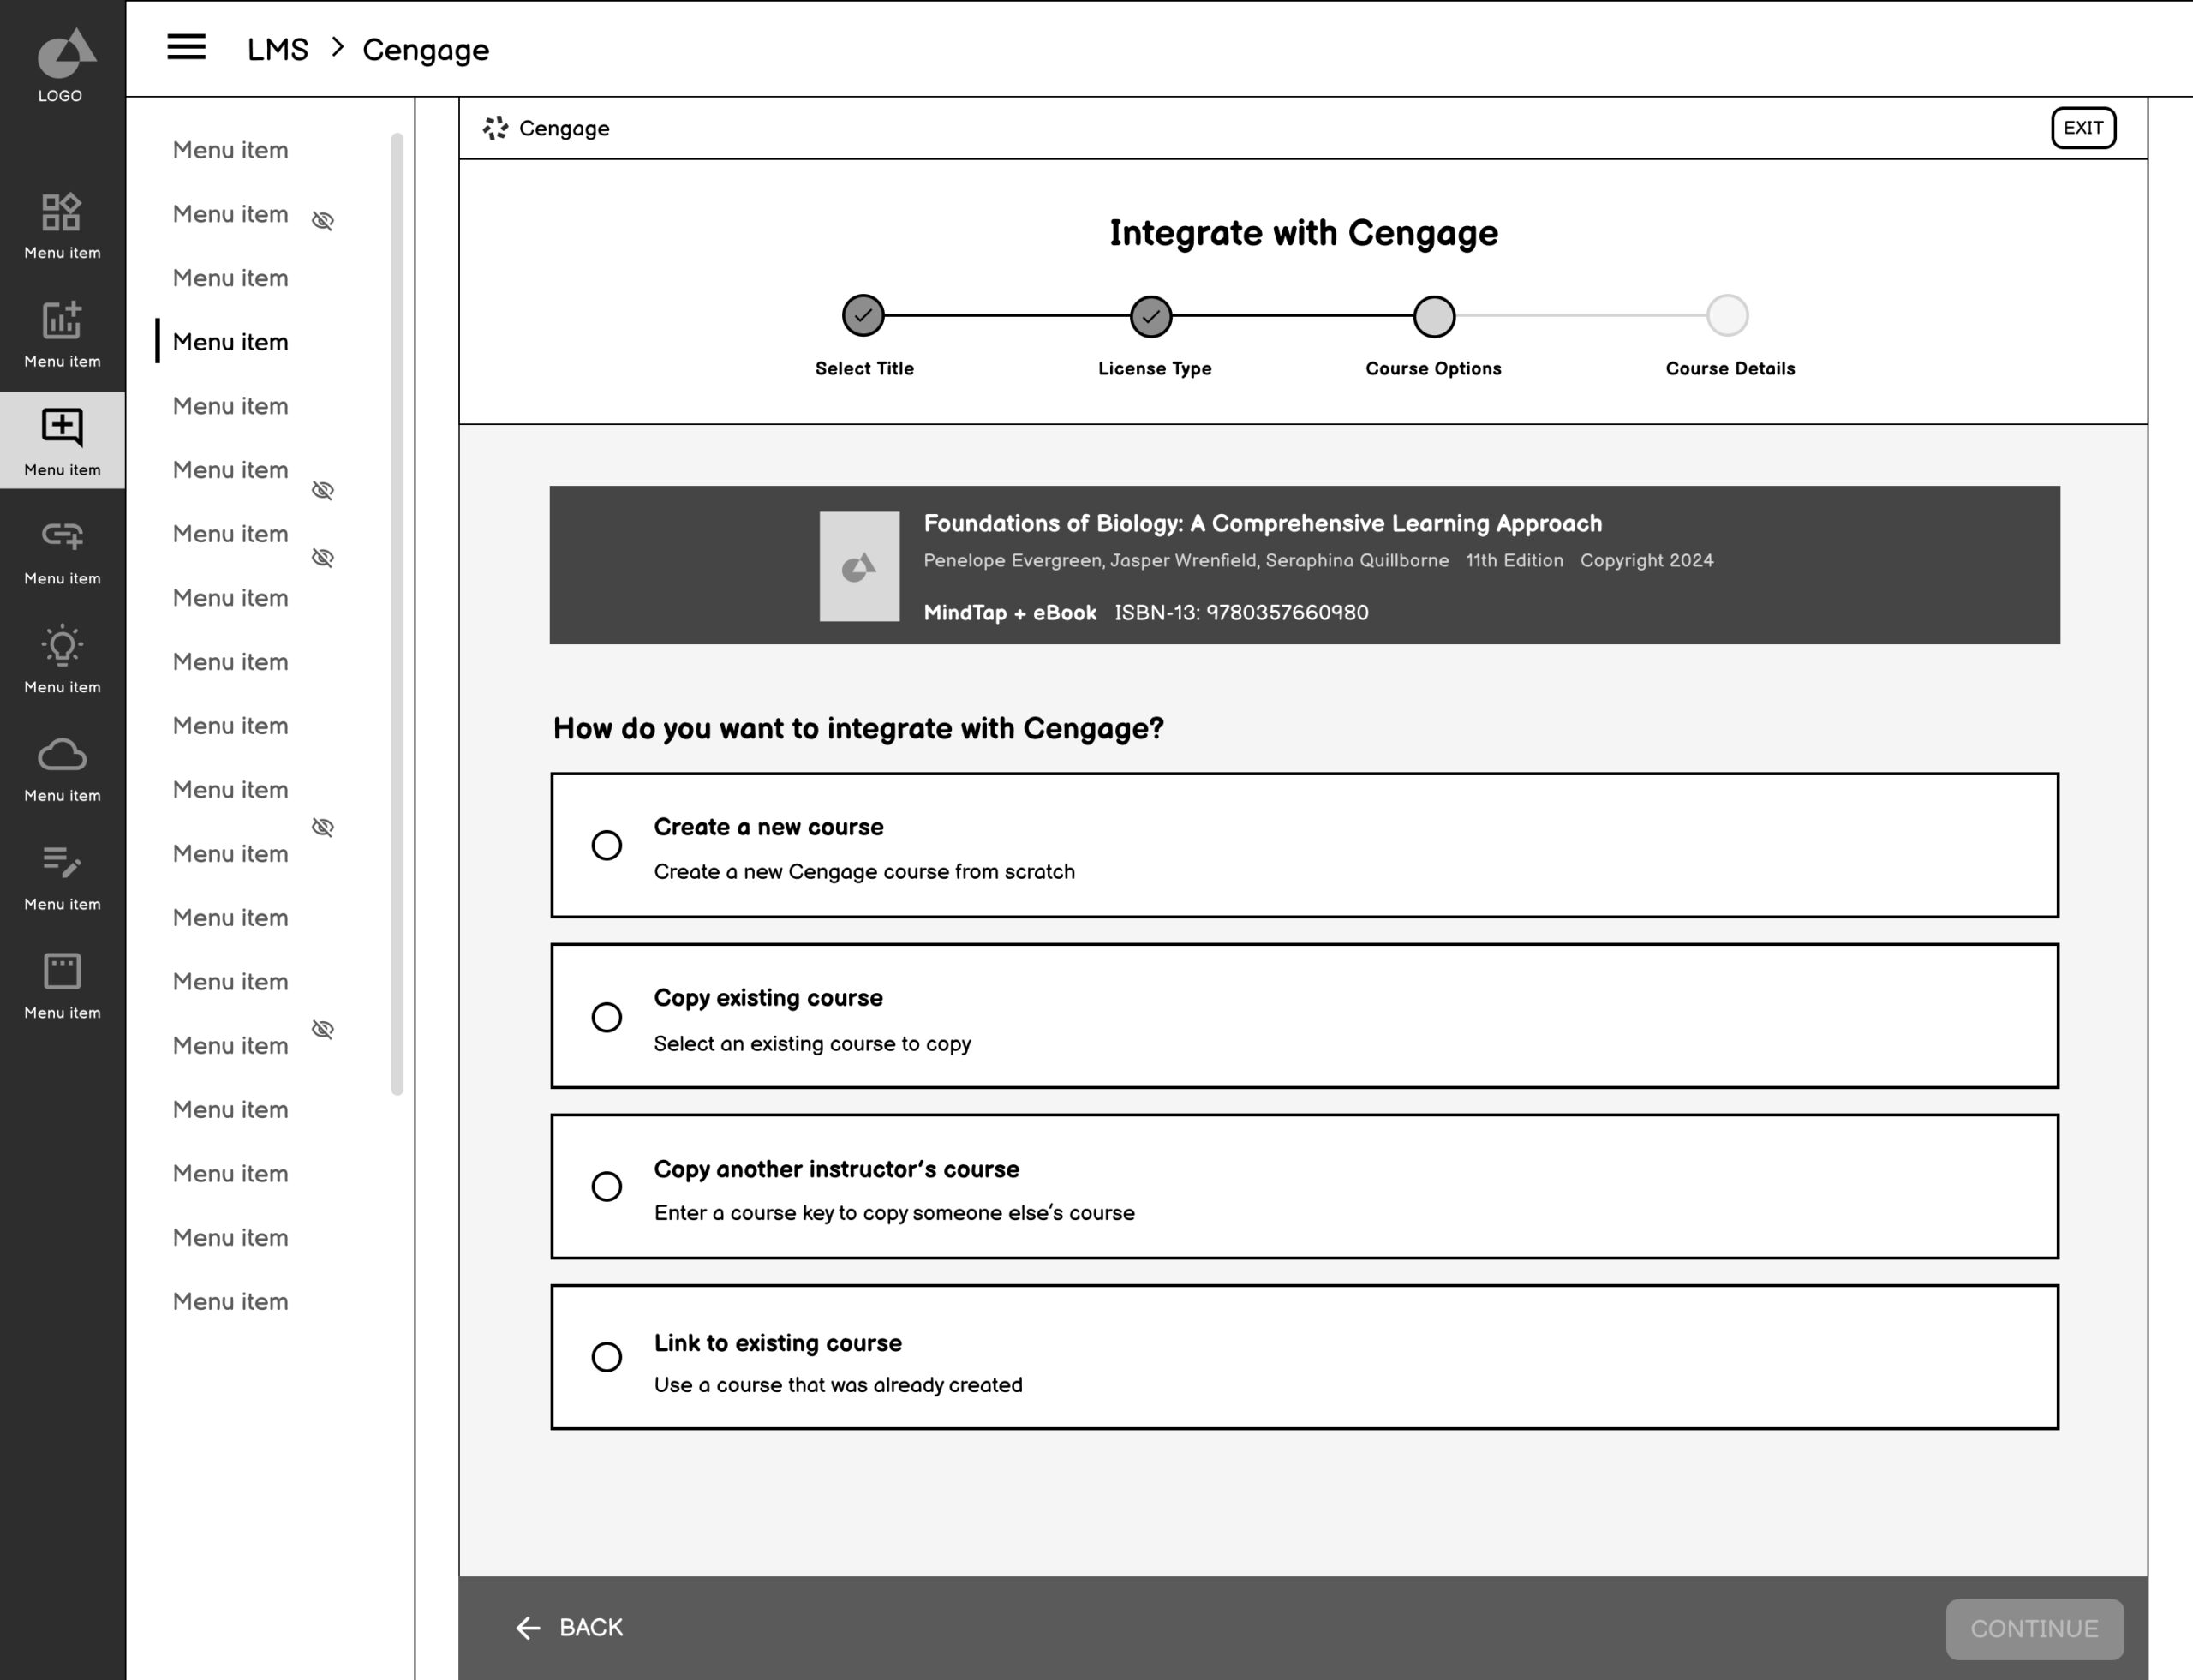
Task: Click the cloud icon in dark sidebar
Action: tap(61, 754)
